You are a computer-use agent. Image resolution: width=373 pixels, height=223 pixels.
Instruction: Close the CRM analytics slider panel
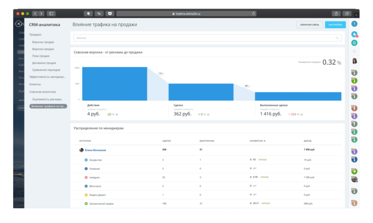coord(18,24)
